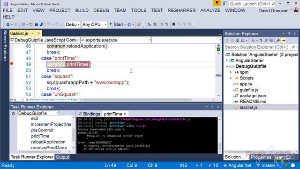Select the reloadApplication task in list

click(x=48, y=142)
